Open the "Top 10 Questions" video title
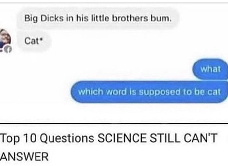This screenshot has height=166, width=228. pos(109,147)
